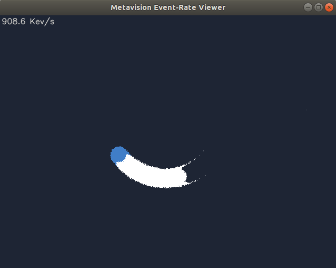Click the Metavision Event-Rate Viewer title text

168,7
